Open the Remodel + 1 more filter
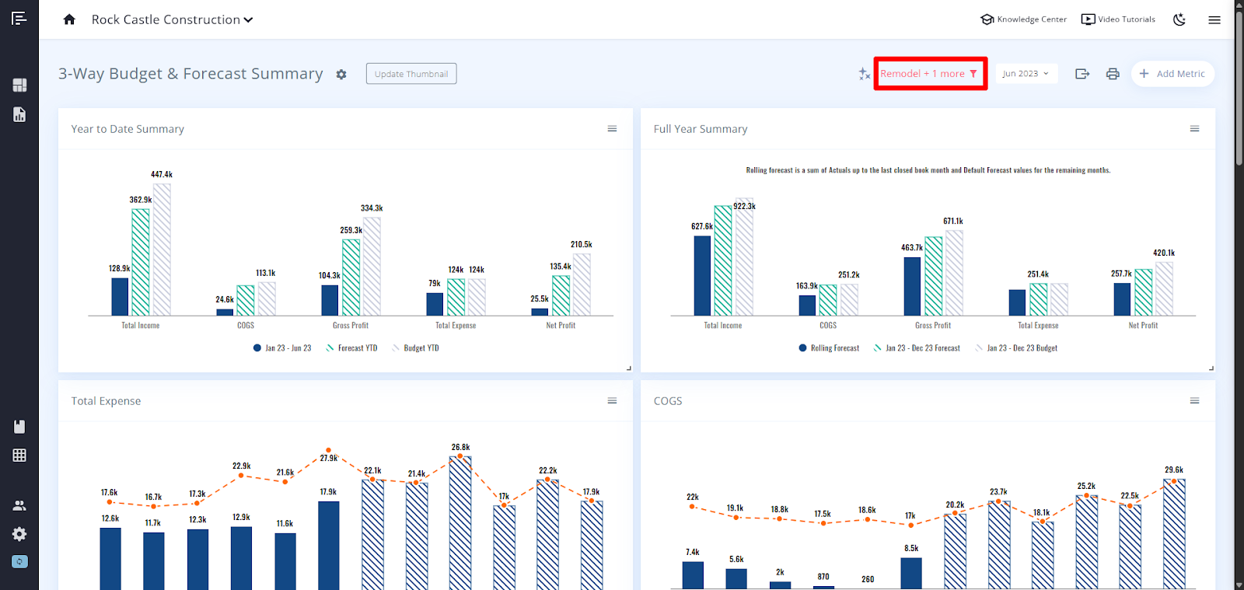The width and height of the screenshot is (1244, 590). click(x=930, y=74)
